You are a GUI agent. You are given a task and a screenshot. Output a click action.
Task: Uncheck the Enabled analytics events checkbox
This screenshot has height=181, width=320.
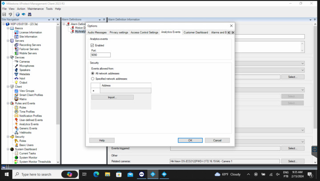point(92,45)
